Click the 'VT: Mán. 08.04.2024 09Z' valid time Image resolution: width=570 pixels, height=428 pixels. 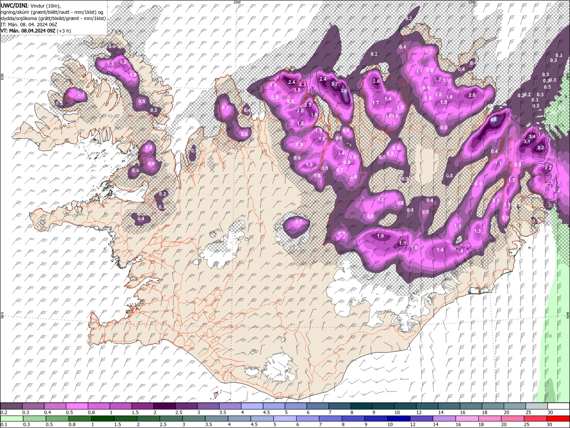(28, 31)
